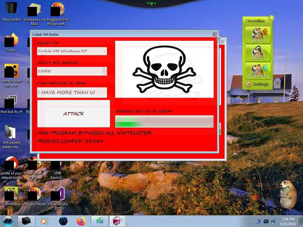Open Firefox from the taskbar

(x=81, y=221)
